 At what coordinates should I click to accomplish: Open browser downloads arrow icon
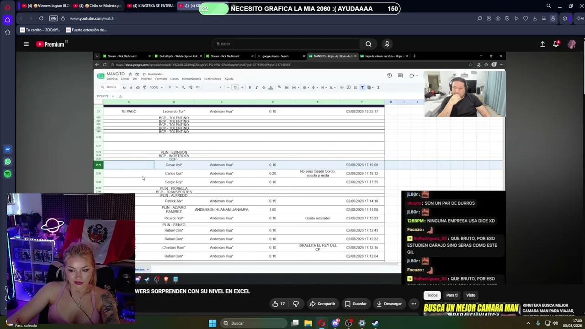[535, 18]
